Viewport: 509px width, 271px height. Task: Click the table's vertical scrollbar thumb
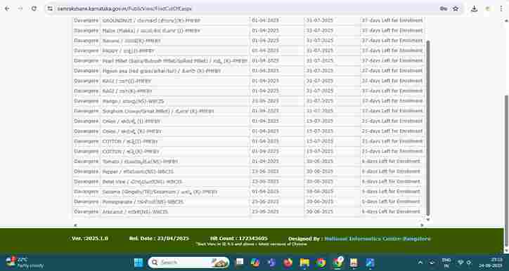click(428, 128)
